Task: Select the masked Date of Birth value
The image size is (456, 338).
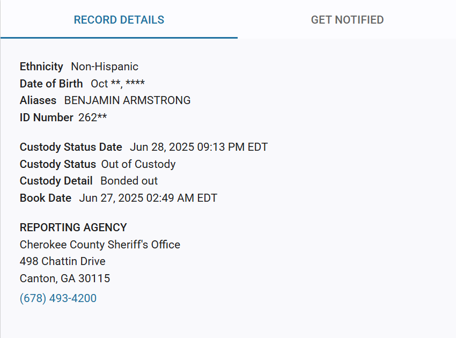Action: point(117,84)
